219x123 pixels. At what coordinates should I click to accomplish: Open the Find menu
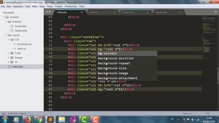tap(27, 6)
